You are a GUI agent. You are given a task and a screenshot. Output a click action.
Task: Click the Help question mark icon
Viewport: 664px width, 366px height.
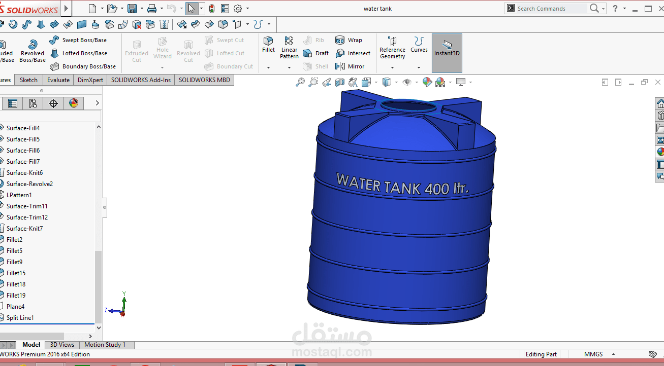[615, 9]
